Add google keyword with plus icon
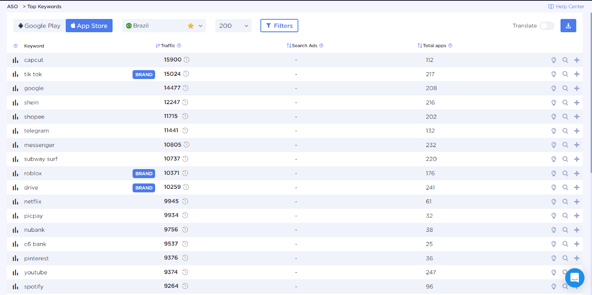This screenshot has width=592, height=295. [576, 88]
